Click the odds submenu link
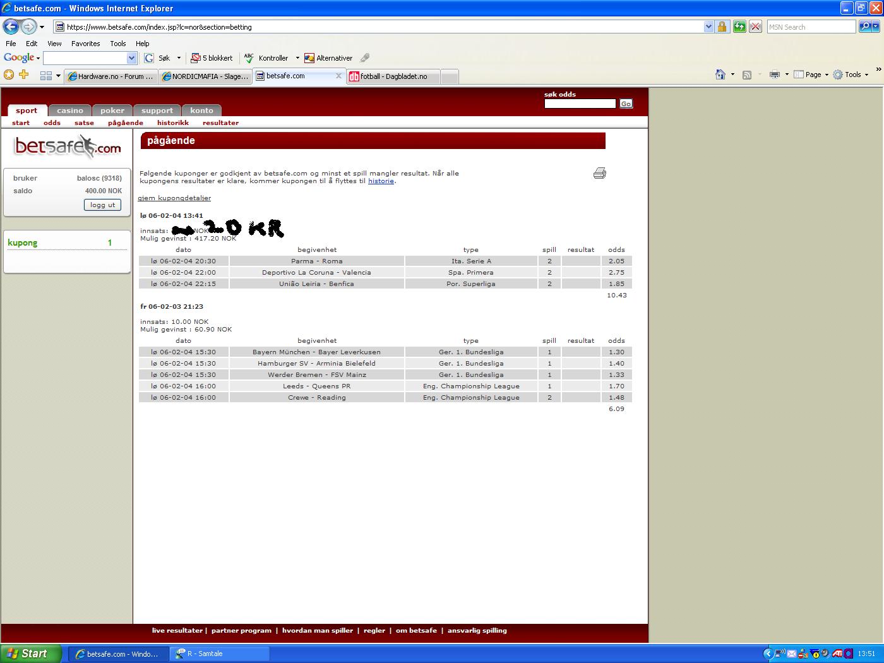The height and width of the screenshot is (663, 884). pyautogui.click(x=52, y=123)
